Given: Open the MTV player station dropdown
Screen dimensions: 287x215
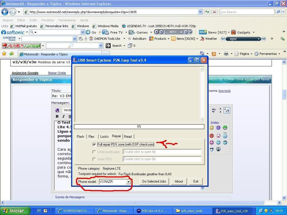Looking at the screenshot, I should tap(181, 32).
